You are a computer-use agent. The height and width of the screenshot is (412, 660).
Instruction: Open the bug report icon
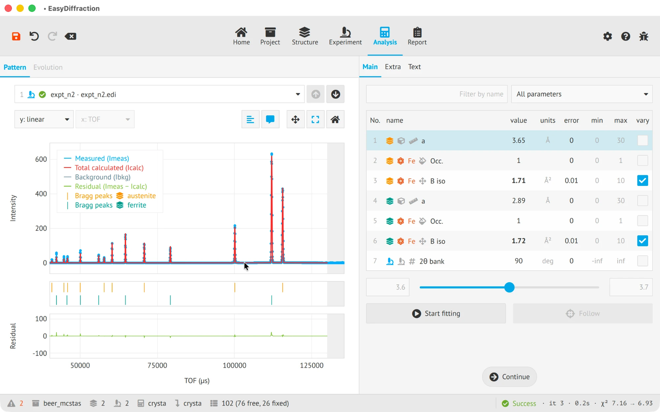(x=643, y=36)
